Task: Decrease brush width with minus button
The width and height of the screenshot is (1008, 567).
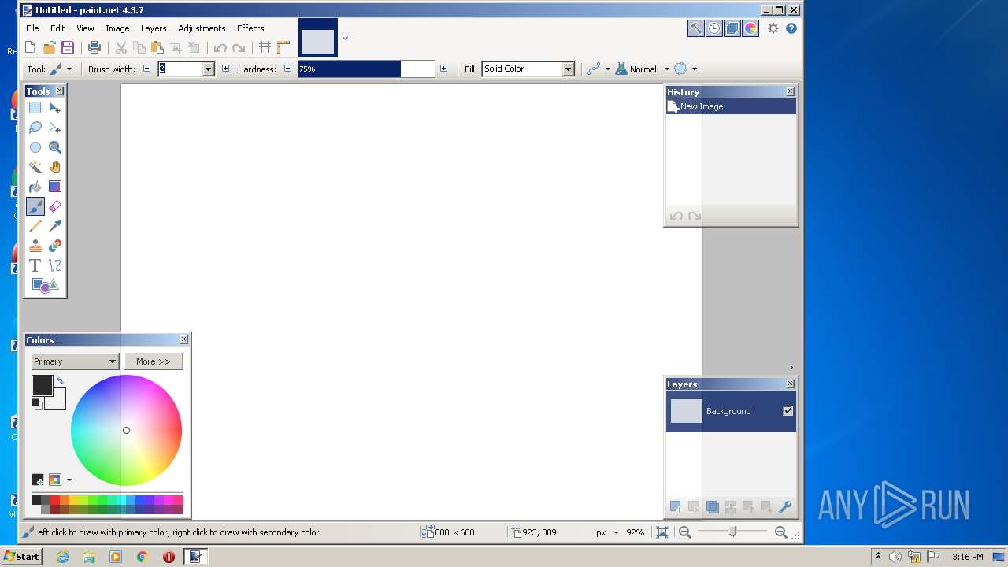Action: point(146,69)
